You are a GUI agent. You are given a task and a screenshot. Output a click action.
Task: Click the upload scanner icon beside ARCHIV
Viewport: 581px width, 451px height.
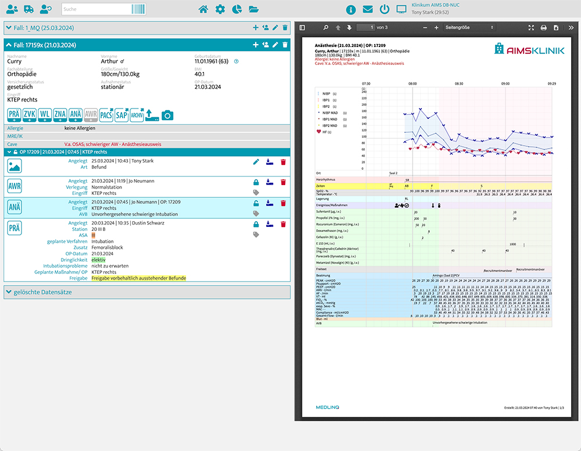point(152,115)
